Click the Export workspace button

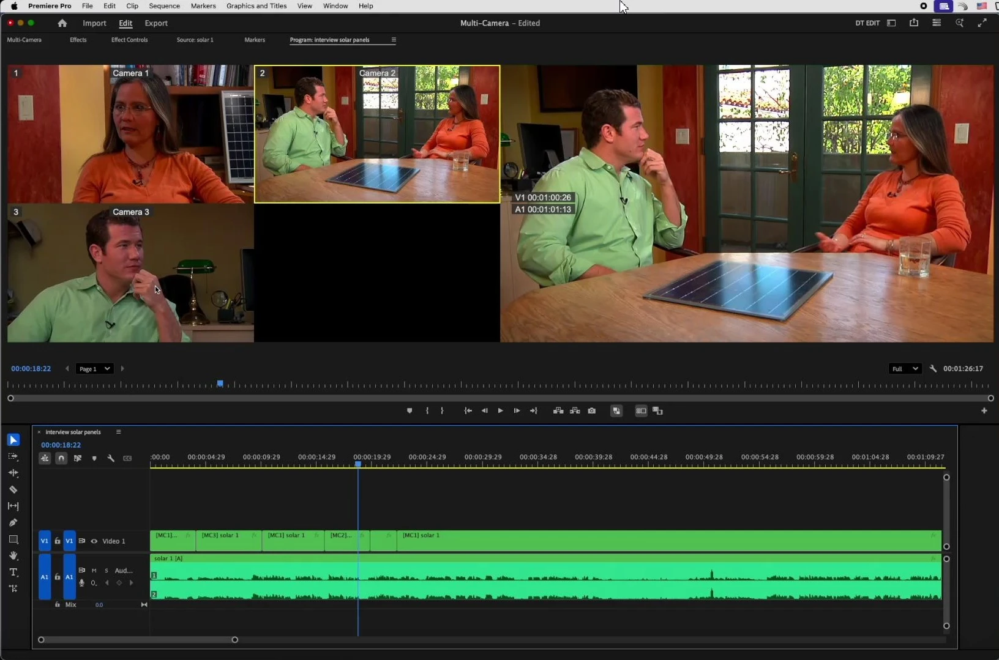tap(156, 23)
